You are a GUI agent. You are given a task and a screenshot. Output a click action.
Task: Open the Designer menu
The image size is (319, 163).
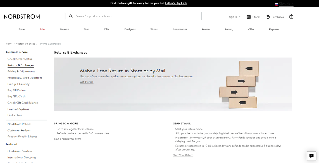point(130,29)
